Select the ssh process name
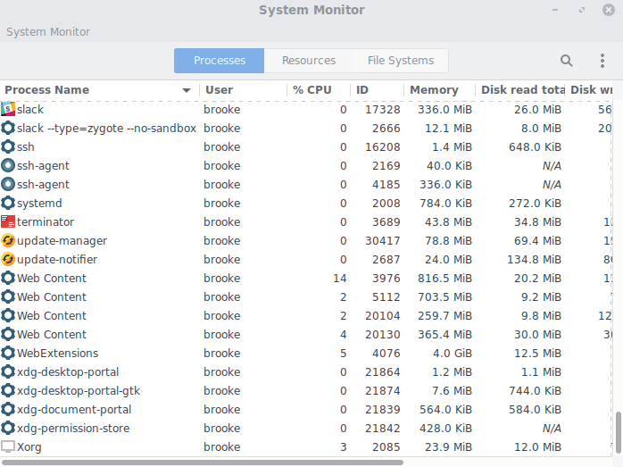Screen dimensions: 623x467 tap(25, 146)
